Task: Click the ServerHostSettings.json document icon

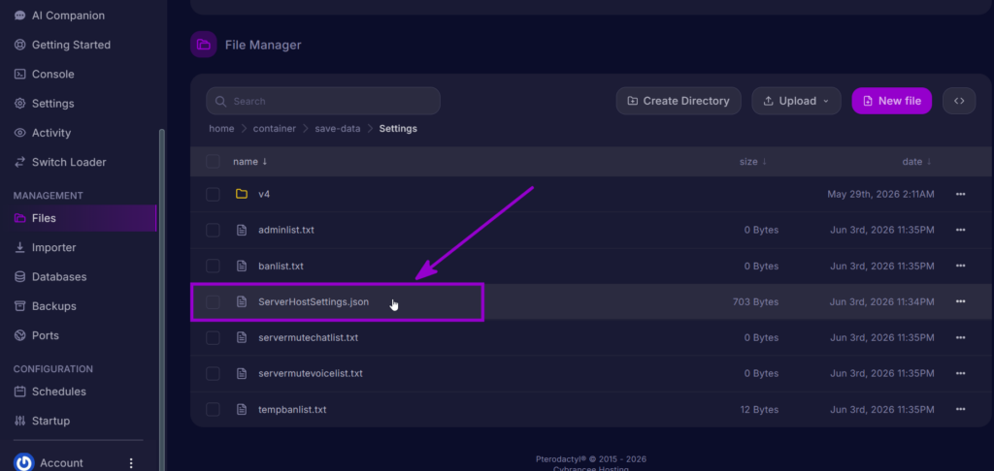Action: pyautogui.click(x=242, y=302)
